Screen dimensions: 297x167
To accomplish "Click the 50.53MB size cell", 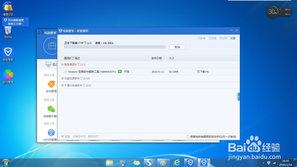I will 173,72.
